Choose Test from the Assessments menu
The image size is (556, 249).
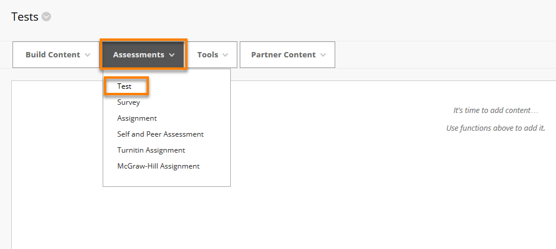click(x=125, y=86)
